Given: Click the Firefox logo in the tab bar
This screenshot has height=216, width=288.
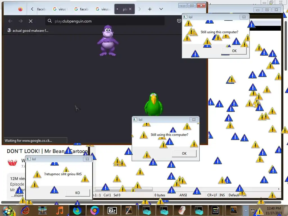Looking at the screenshot, I should (20, 9).
